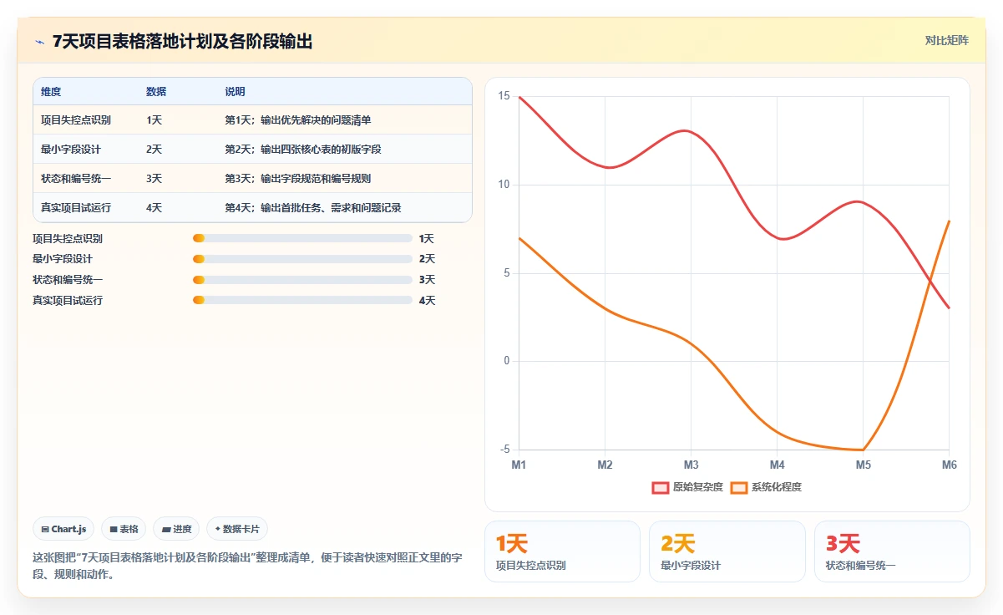Click the M3 axis label

click(x=691, y=465)
